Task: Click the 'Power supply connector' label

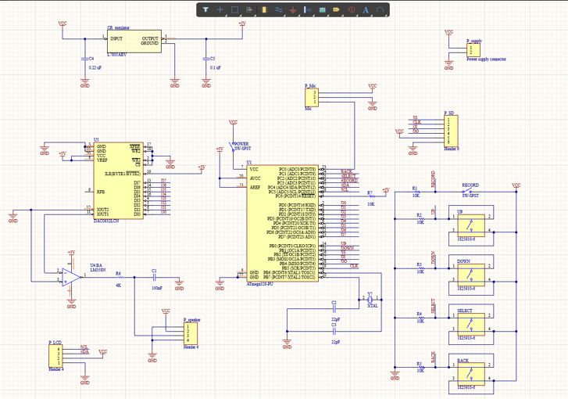Action: click(486, 59)
